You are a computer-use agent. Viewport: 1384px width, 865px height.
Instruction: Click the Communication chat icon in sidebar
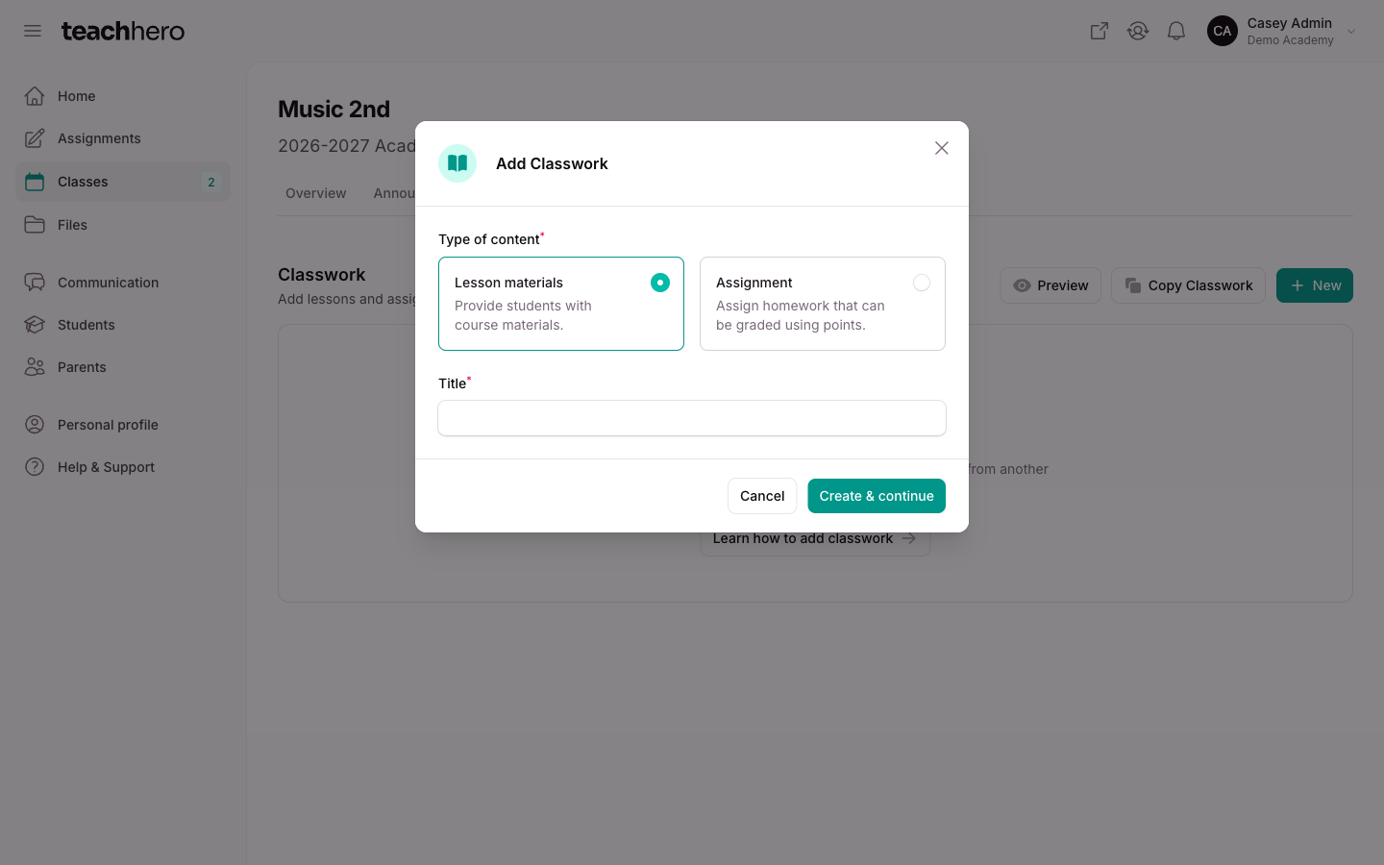[35, 283]
